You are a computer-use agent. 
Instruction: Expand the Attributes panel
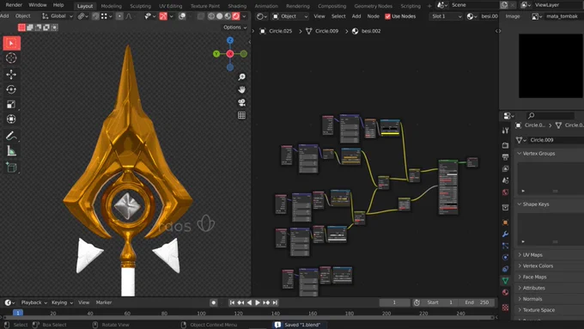click(x=533, y=288)
